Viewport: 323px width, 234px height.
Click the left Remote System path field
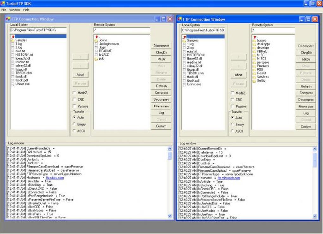pyautogui.click(x=122, y=30)
